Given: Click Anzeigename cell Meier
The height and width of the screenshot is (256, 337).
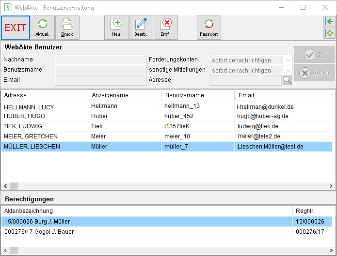Looking at the screenshot, I should pyautogui.click(x=98, y=136).
